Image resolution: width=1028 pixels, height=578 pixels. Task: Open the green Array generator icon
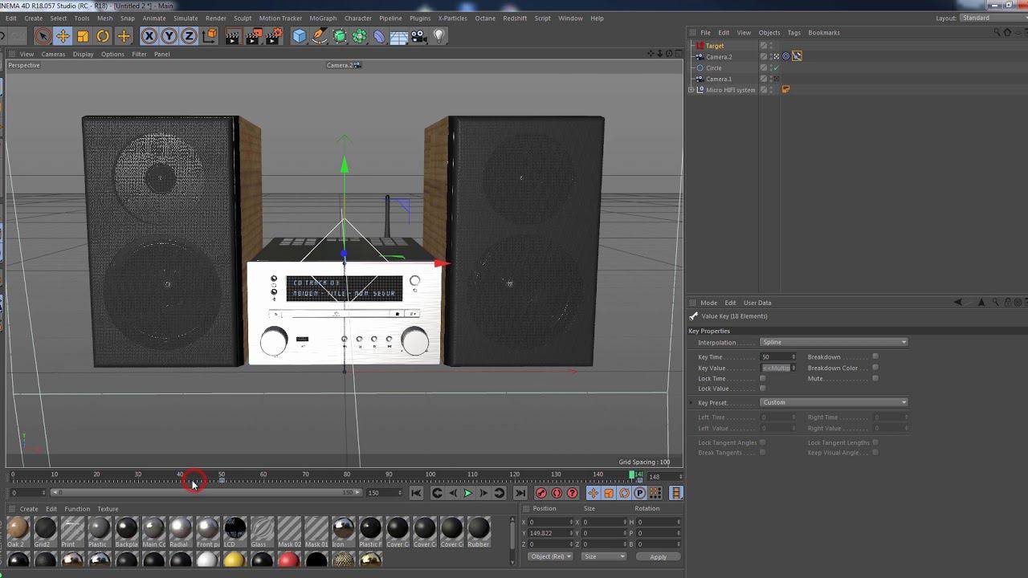tap(359, 36)
